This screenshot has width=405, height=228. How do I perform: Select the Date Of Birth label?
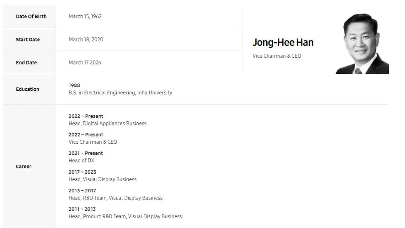31,16
